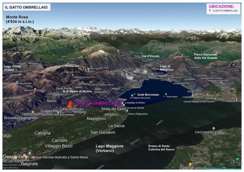Click the orange IL GATTO OMBRELLAIO pushpin
This screenshot has height=172, width=244.
(70, 104)
